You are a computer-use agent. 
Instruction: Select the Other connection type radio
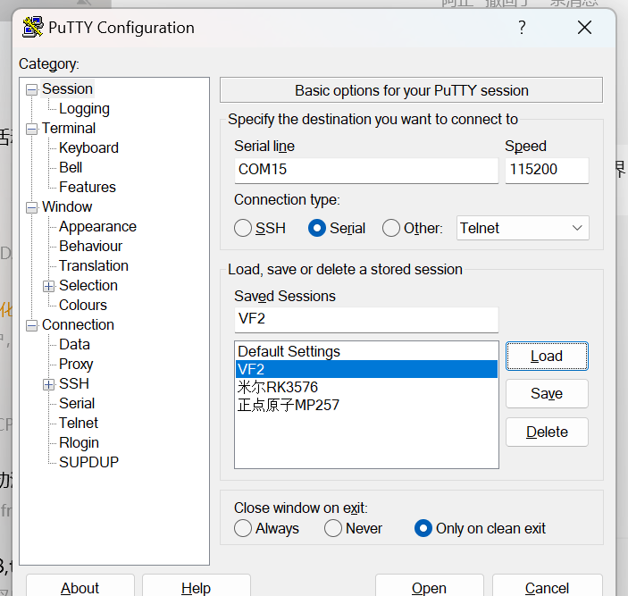tap(391, 228)
